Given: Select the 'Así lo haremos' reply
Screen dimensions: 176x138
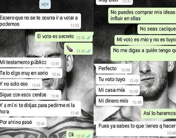Looking at the screenshot, I should [158, 113].
